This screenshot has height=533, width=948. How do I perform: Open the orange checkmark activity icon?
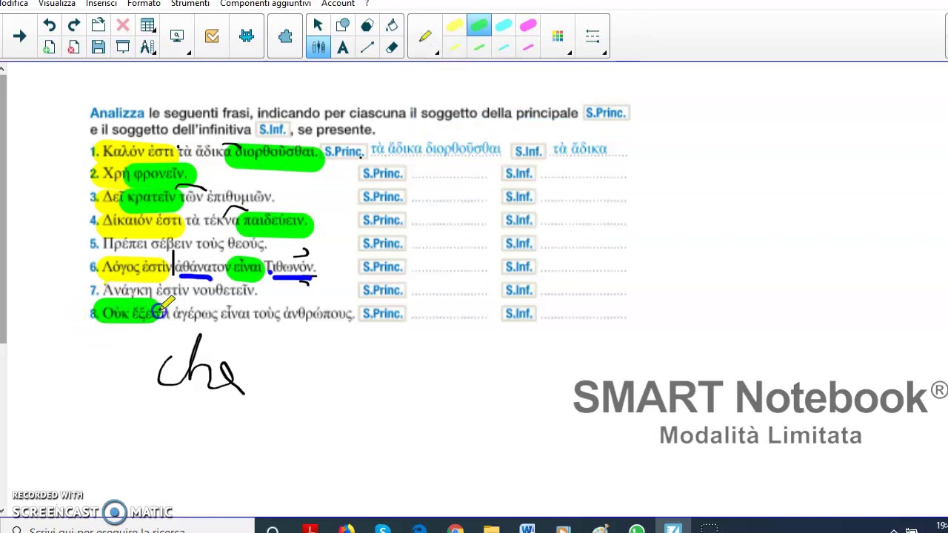[212, 36]
